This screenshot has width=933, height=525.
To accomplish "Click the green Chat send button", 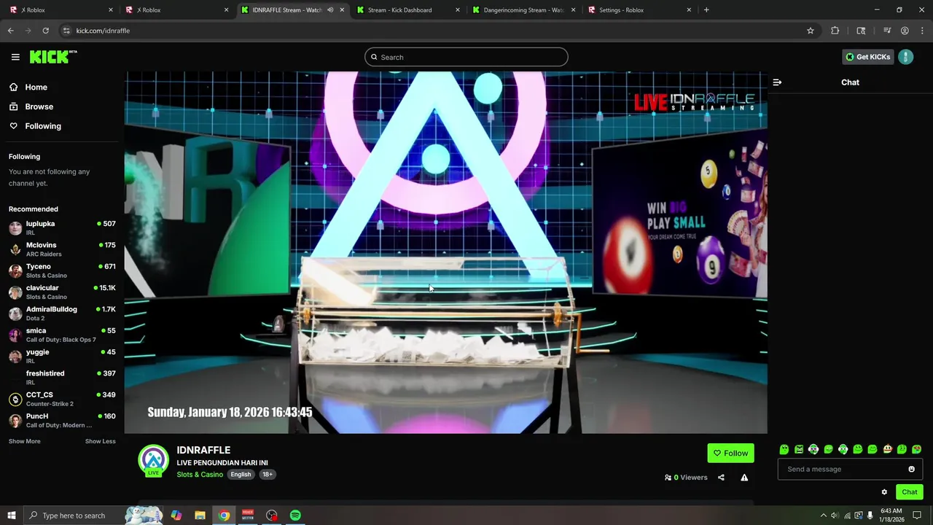I will pos(909,492).
